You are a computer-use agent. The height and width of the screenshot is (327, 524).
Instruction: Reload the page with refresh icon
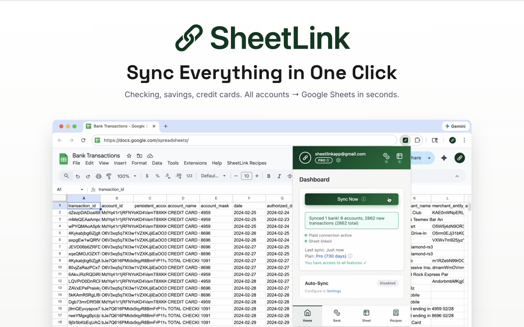[x=83, y=140]
